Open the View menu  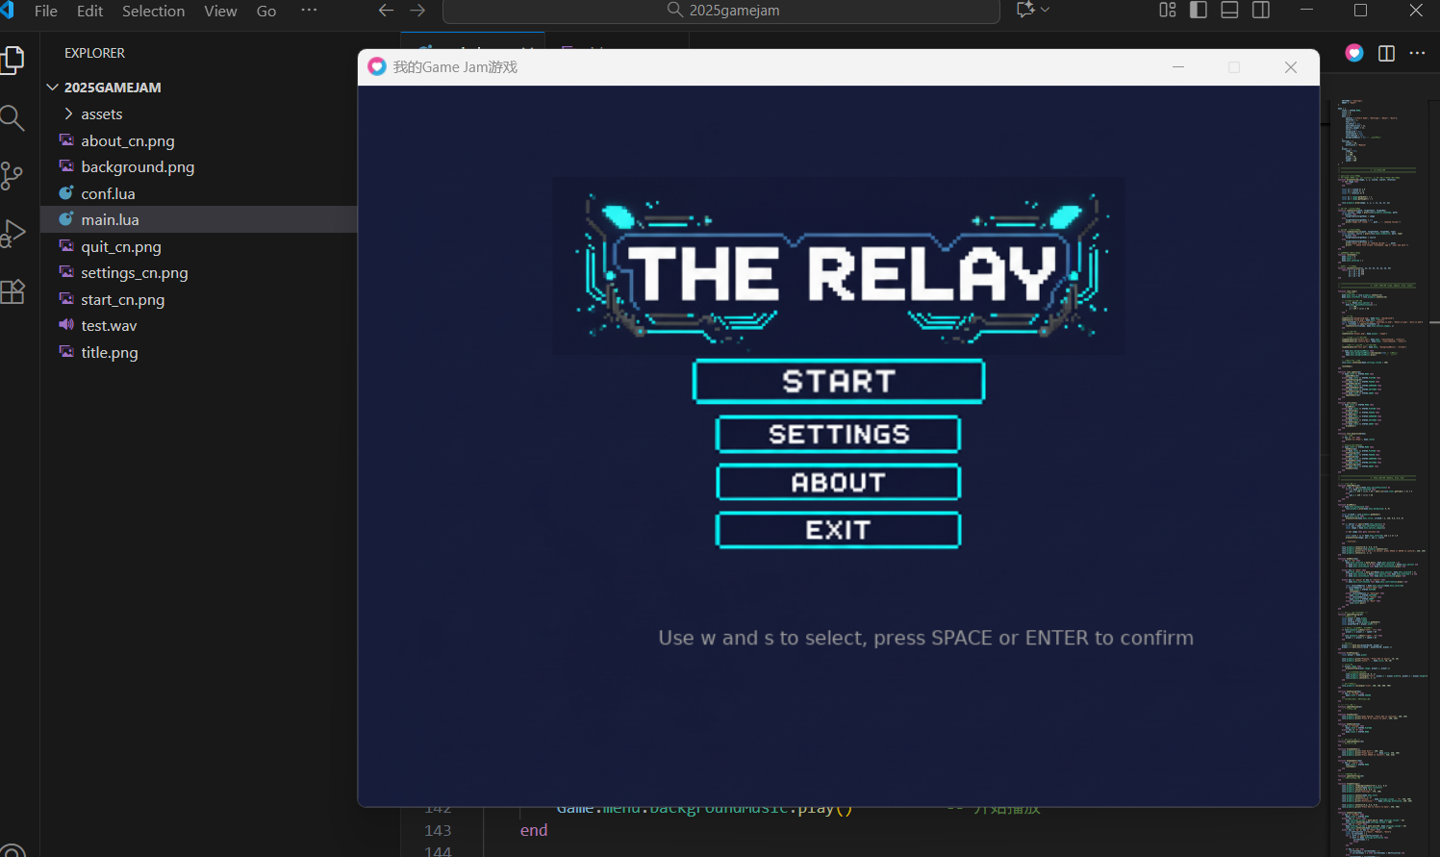tap(220, 12)
